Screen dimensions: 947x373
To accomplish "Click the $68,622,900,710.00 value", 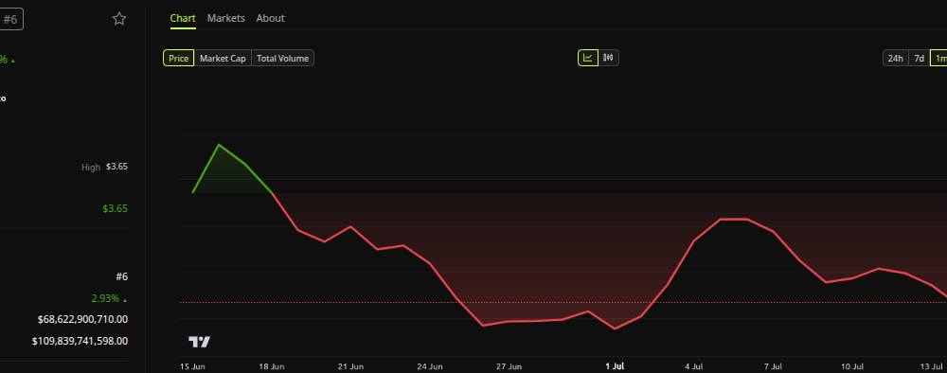I will (x=82, y=319).
